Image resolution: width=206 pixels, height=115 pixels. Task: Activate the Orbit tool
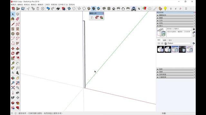pyautogui.click(x=13, y=78)
